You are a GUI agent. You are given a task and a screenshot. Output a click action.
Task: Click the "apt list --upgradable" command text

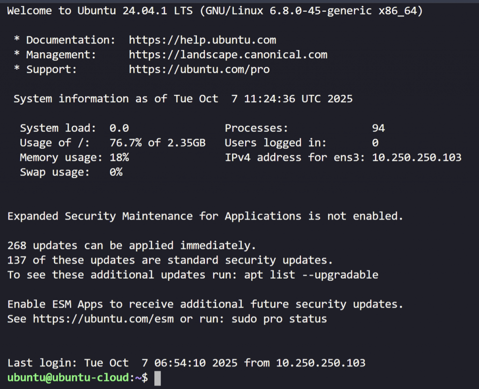pyautogui.click(x=311, y=275)
